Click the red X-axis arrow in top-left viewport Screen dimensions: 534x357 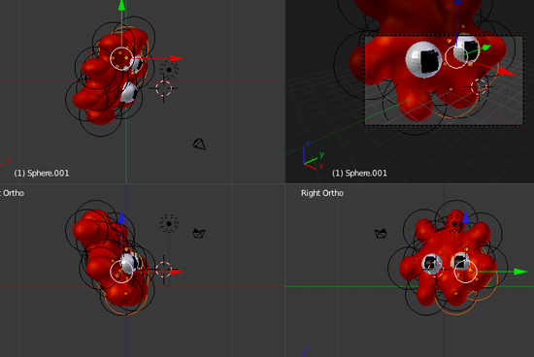[177, 58]
